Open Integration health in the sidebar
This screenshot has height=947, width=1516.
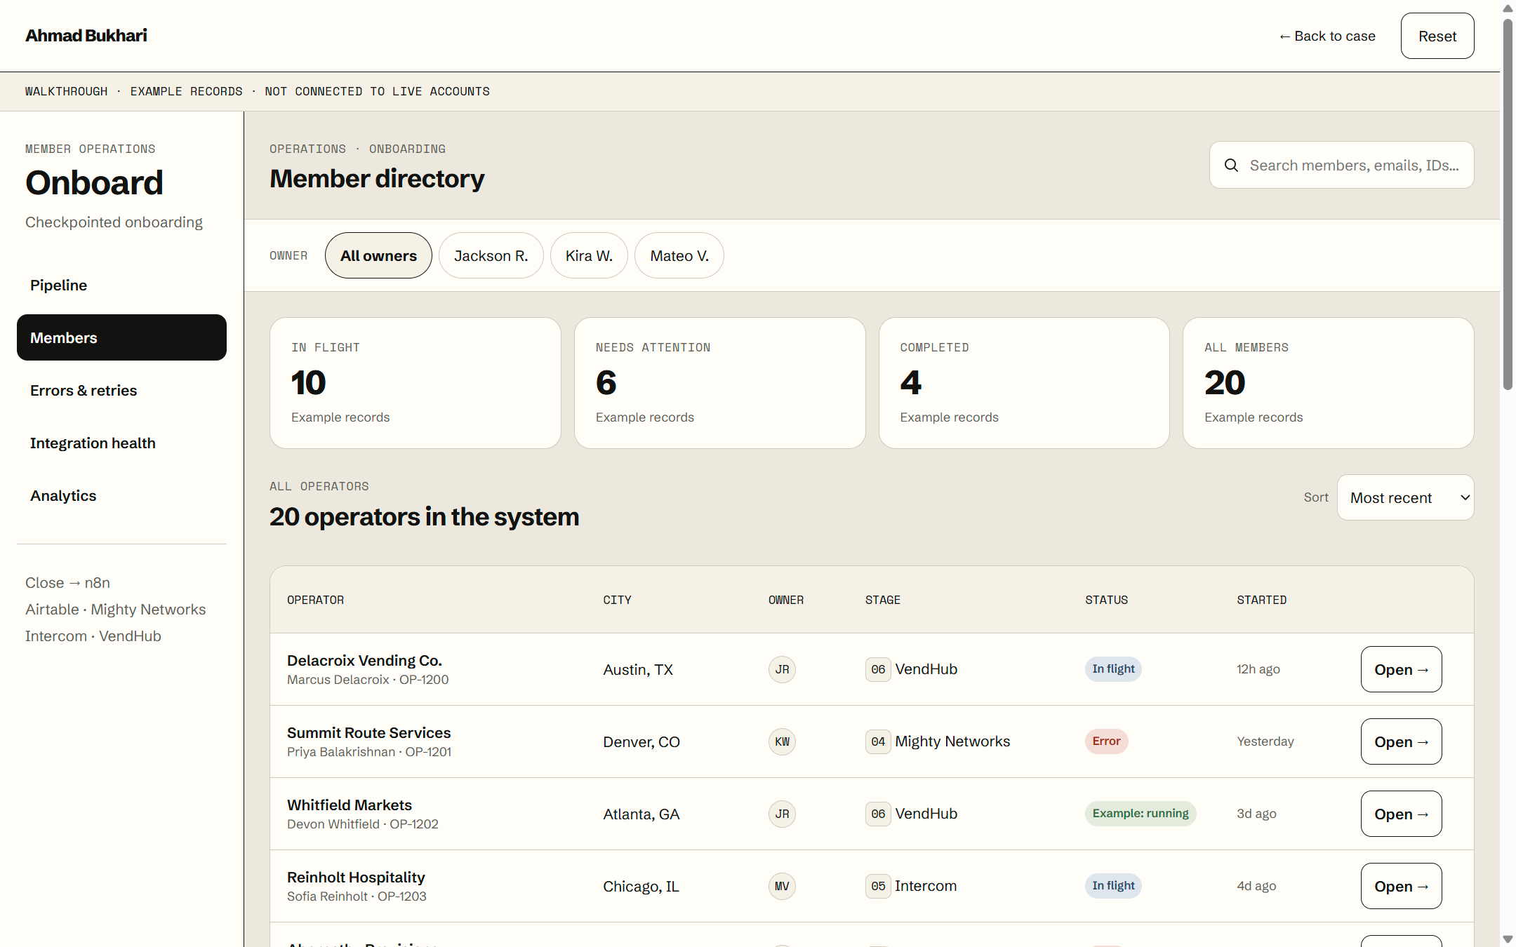click(121, 443)
